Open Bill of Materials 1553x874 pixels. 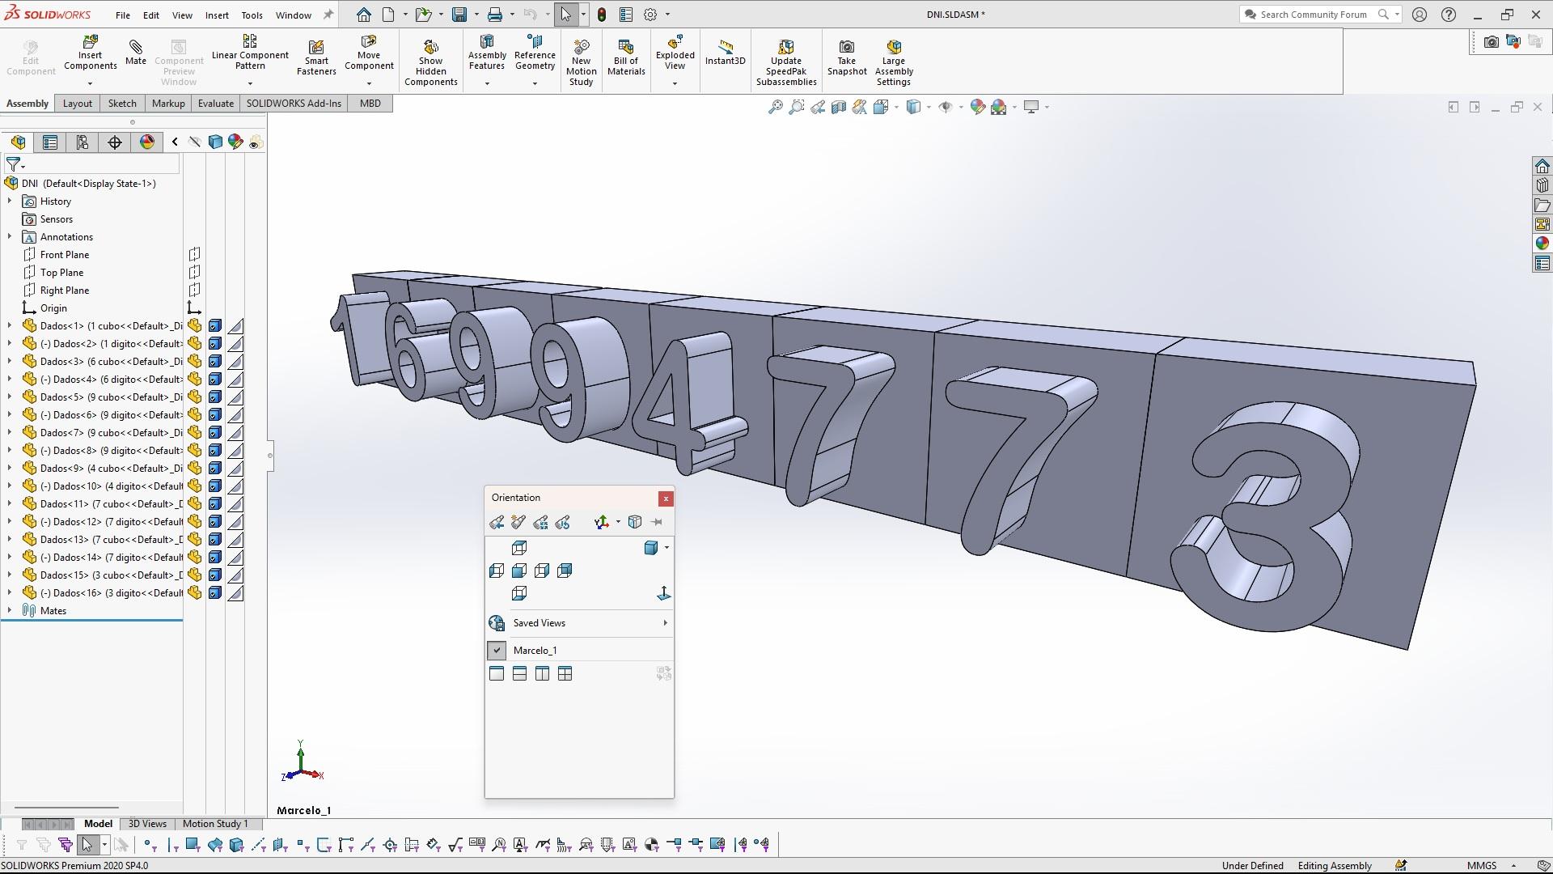tap(626, 57)
